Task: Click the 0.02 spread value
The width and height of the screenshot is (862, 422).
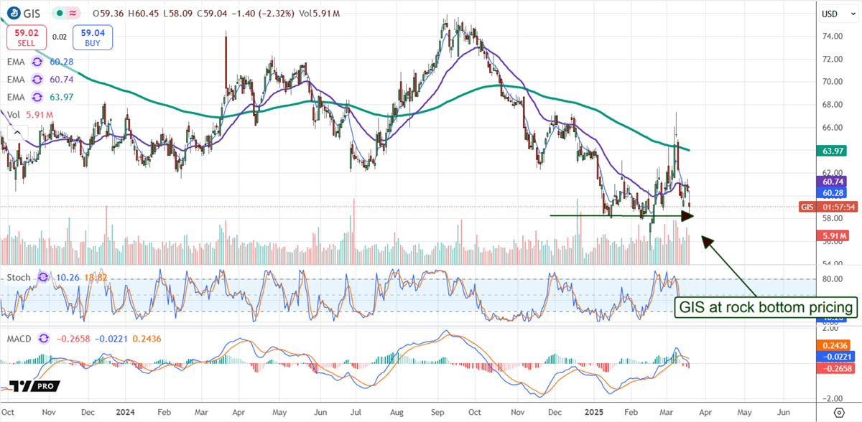Action: point(59,36)
